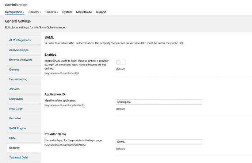Screen dimensions: 252x163
Task: Open the Languages settings category
Action: 16,99
